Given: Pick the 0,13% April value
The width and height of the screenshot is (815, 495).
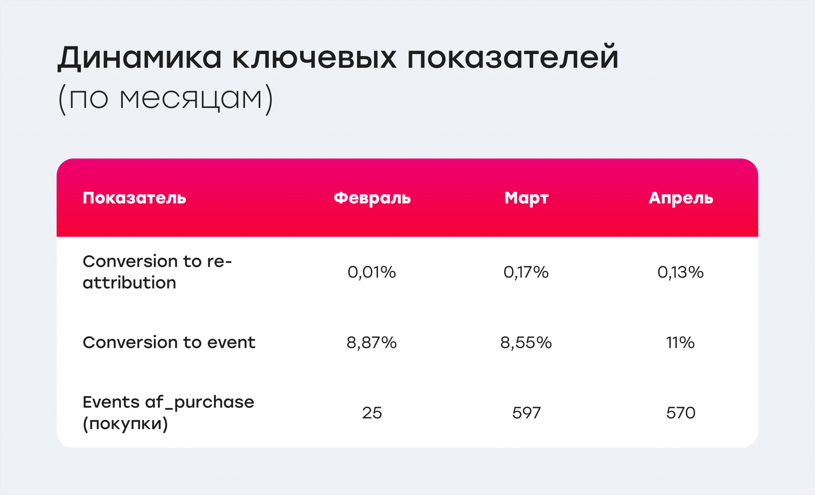Looking at the screenshot, I should click(x=681, y=272).
